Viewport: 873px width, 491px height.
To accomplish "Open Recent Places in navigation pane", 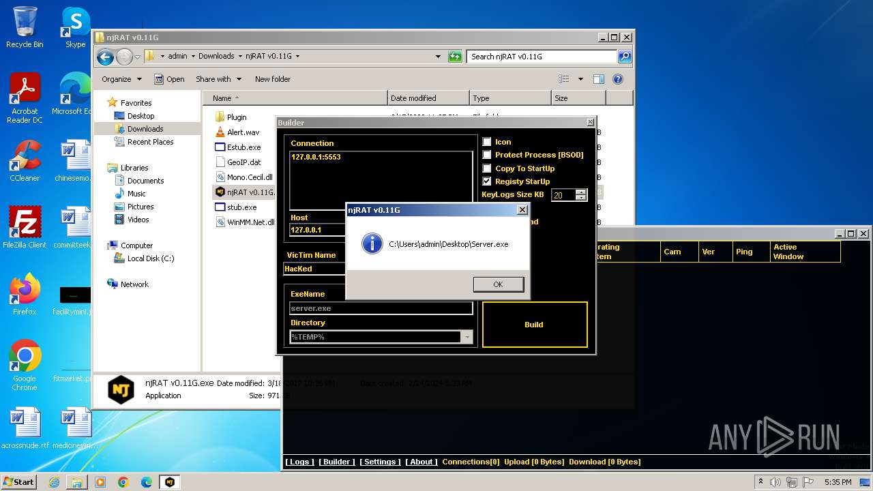I will [144, 142].
